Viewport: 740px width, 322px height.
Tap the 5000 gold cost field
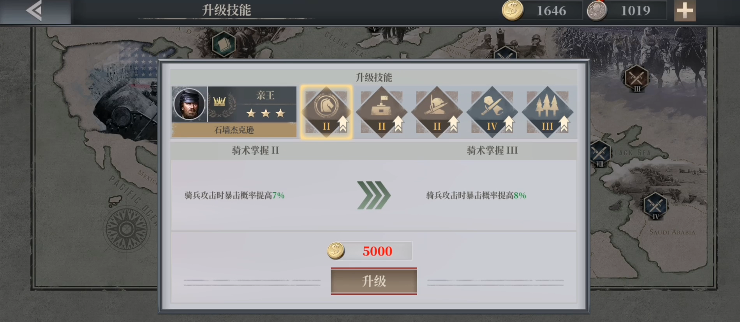point(370,251)
